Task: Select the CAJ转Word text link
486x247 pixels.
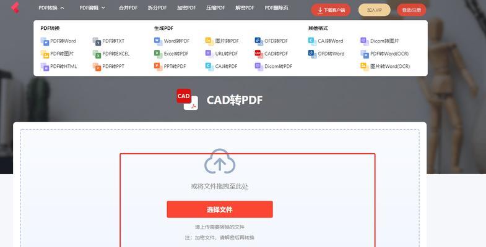Action: pos(331,41)
